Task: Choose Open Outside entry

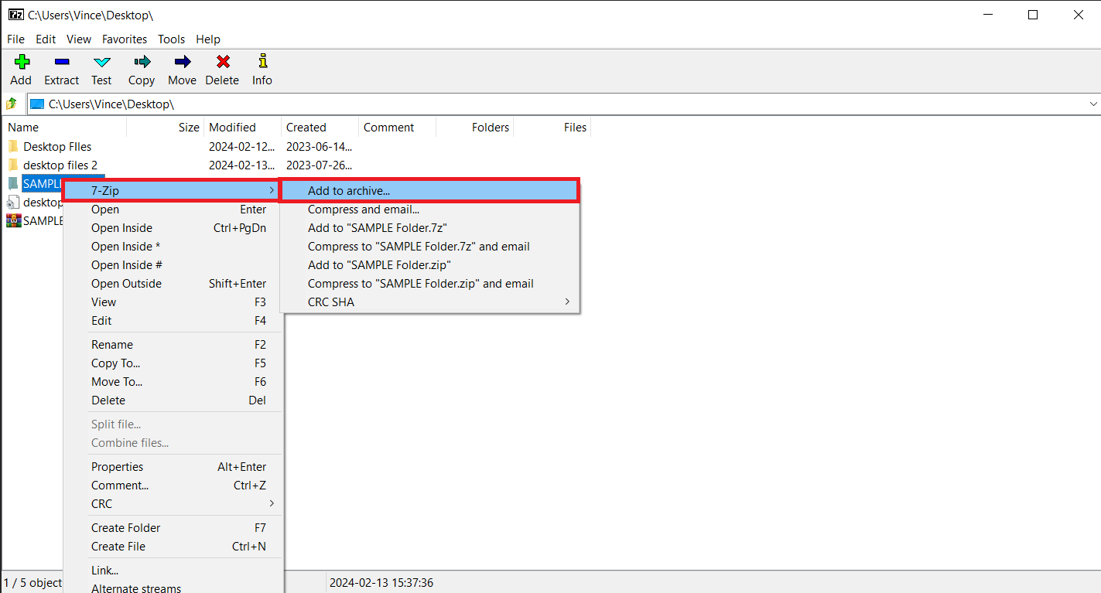Action: tap(173, 284)
